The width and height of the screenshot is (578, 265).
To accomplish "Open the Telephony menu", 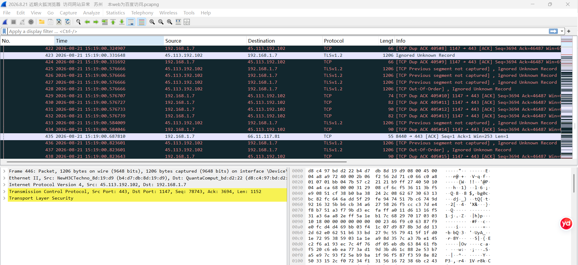I will pyautogui.click(x=142, y=13).
